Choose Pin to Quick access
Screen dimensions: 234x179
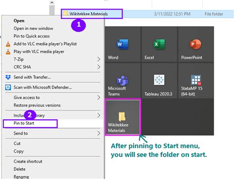32,36
